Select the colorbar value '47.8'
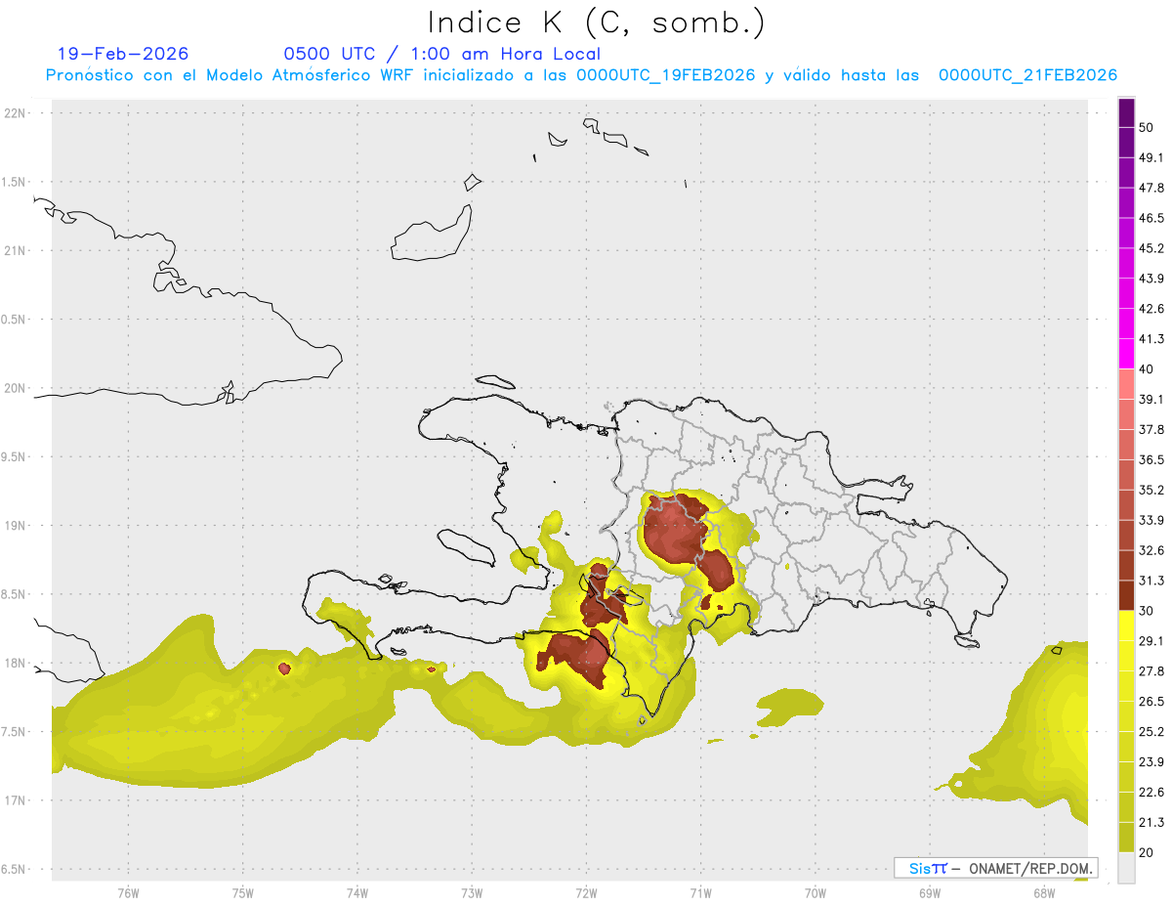 (x=1151, y=188)
